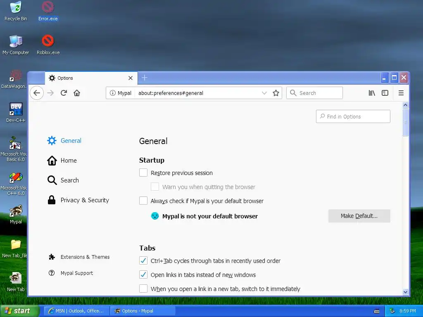The image size is (423, 317).
Task: Click the network tray icon near clock
Action: (x=392, y=311)
